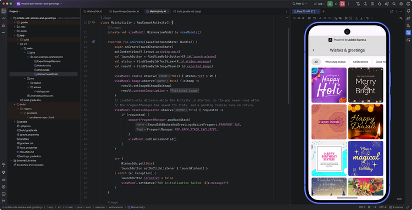Collapse the app module folder

click(14, 36)
